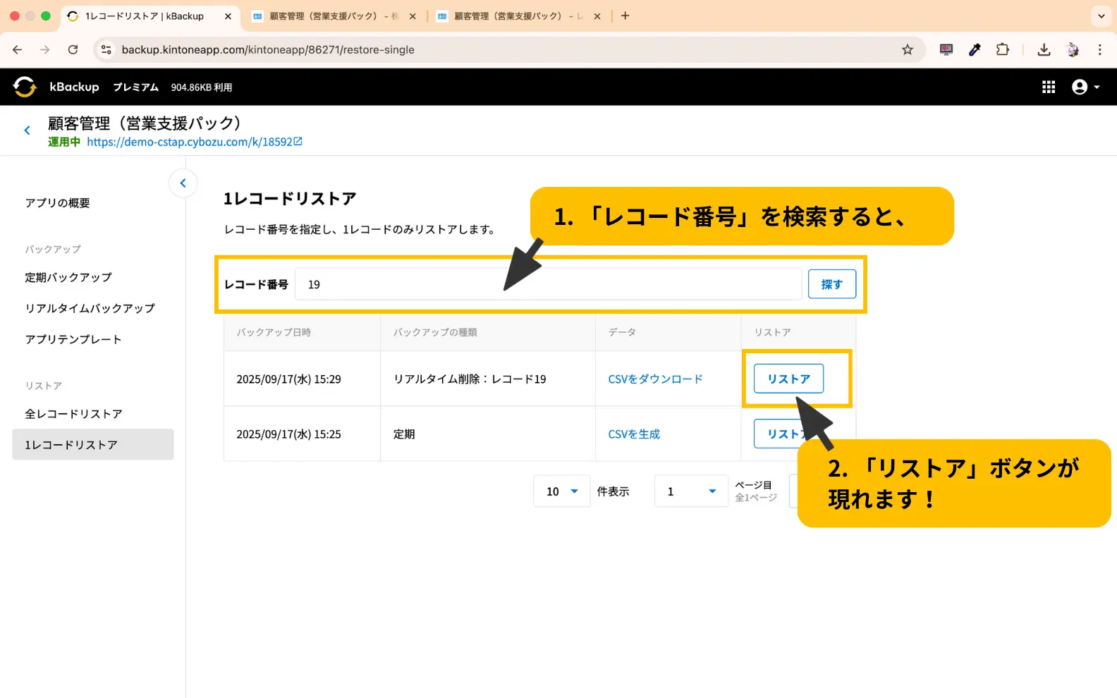Viewport: 1117px width, 698px height.
Task: Click the monitor extension icon in toolbar
Action: pyautogui.click(x=946, y=49)
